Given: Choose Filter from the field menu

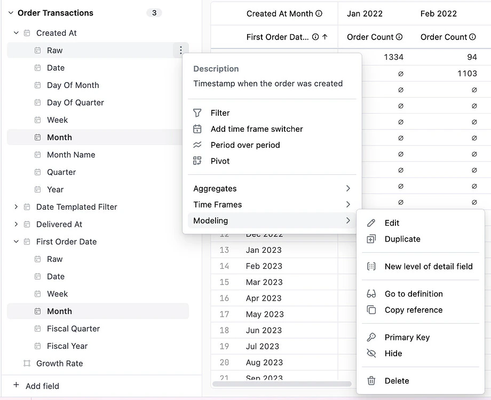Looking at the screenshot, I should (272, 113).
